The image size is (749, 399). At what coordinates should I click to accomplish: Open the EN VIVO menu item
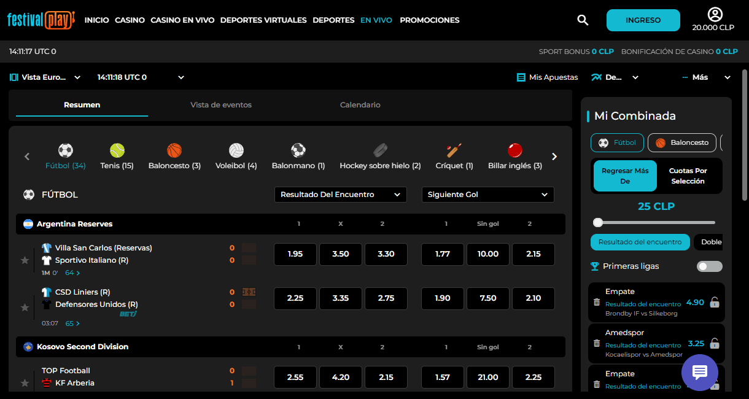(376, 20)
